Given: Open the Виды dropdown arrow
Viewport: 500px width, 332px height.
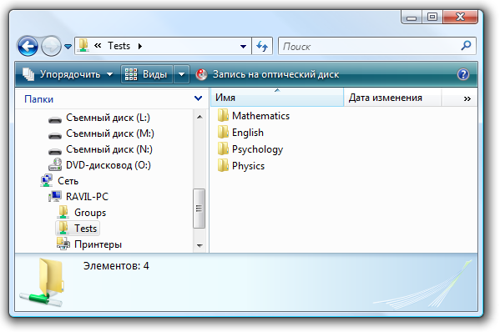Looking at the screenshot, I should [x=181, y=74].
